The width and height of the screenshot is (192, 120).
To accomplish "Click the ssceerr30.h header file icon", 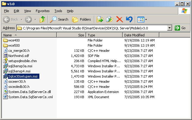I will point(5,81).
